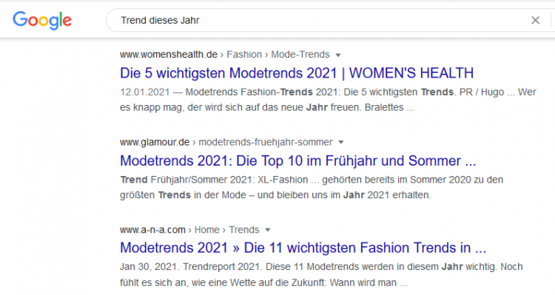
Task: Clear the search box with the X
Action: click(535, 21)
